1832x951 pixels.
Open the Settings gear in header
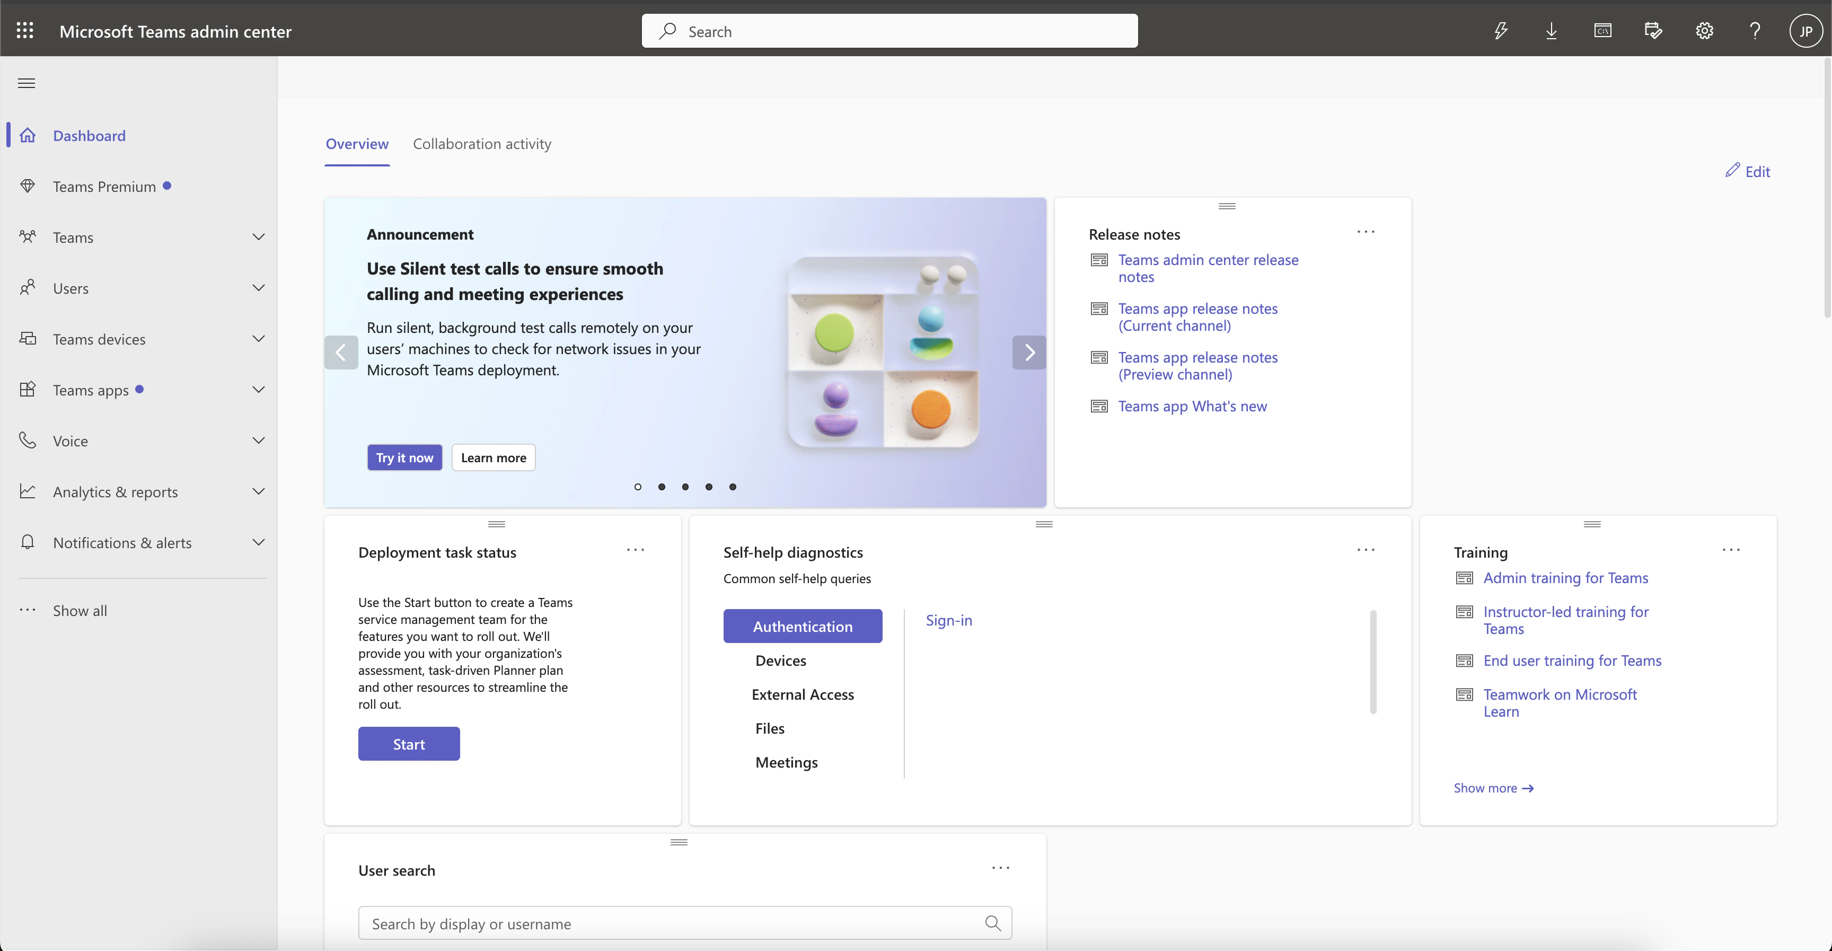1704,31
